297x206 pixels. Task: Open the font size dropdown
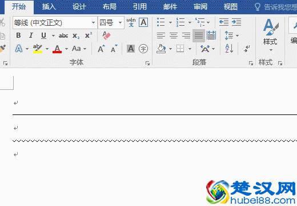[121, 23]
